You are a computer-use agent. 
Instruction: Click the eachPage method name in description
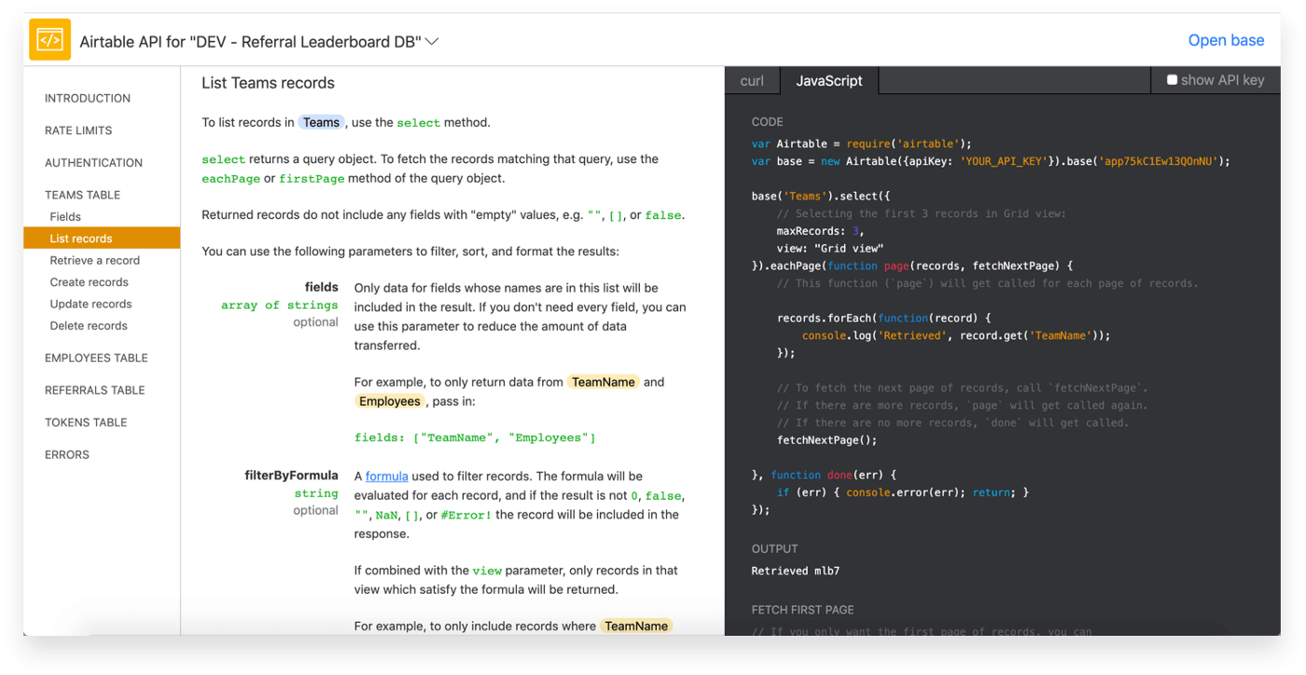pyautogui.click(x=230, y=178)
